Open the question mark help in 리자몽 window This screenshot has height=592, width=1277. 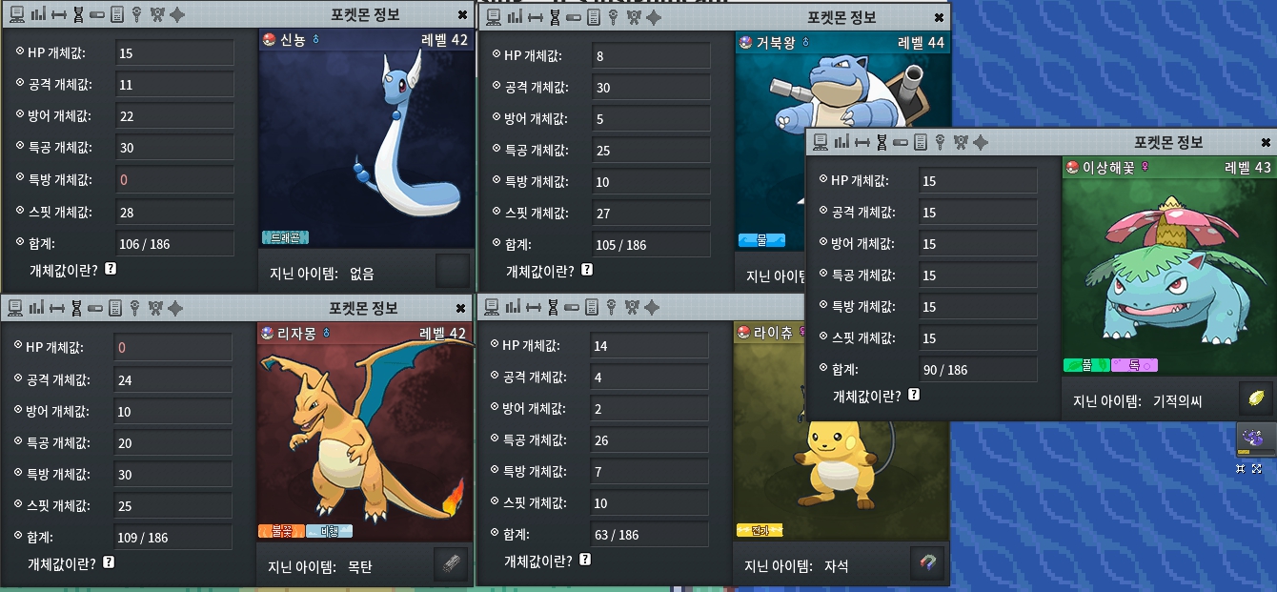click(109, 563)
